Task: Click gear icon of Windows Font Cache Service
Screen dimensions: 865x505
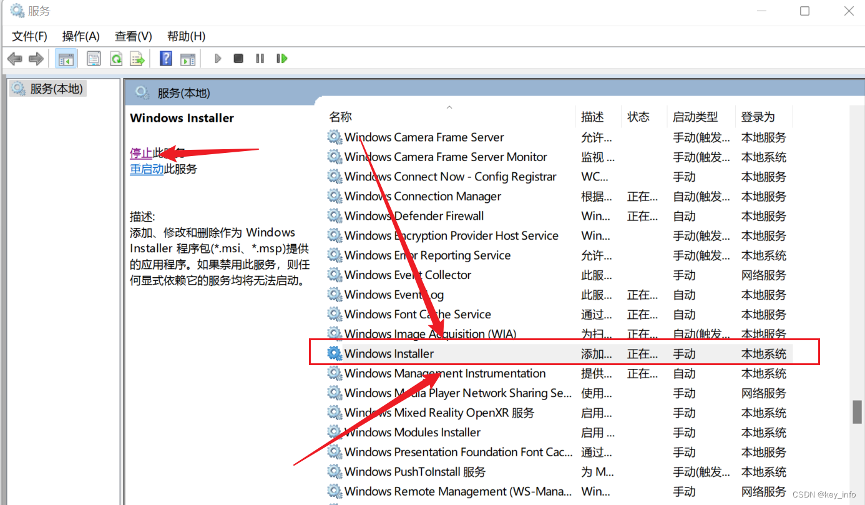Action: pos(335,314)
